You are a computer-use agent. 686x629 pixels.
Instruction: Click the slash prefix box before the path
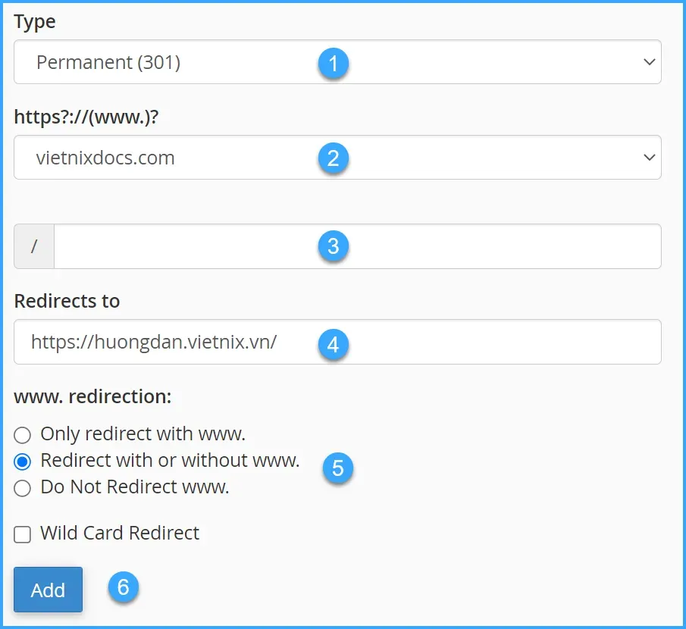pos(33,246)
